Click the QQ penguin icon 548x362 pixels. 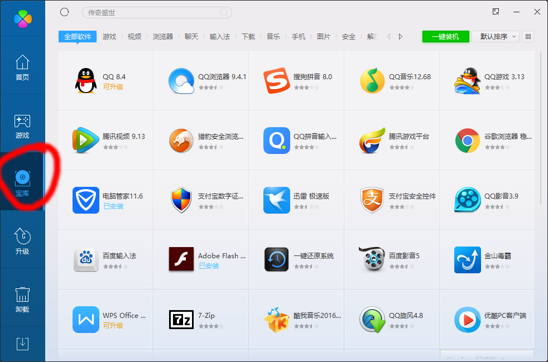(x=86, y=81)
